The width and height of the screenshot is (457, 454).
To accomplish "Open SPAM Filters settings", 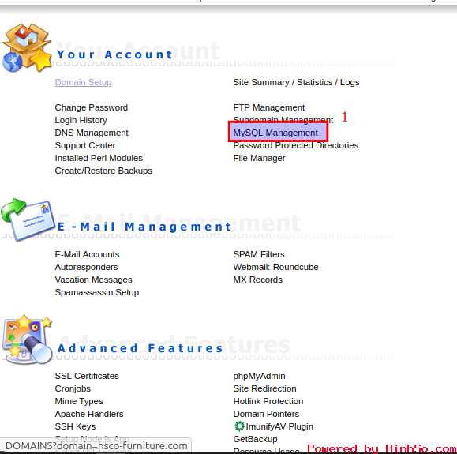I will tap(259, 254).
